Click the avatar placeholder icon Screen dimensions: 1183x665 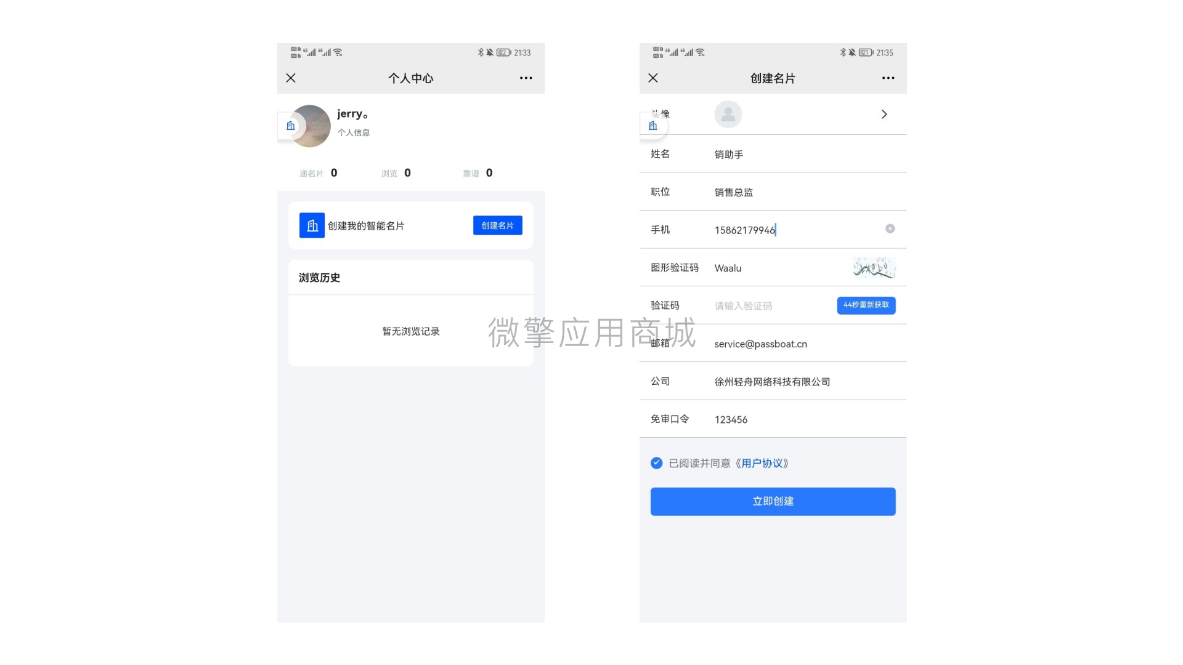click(727, 114)
